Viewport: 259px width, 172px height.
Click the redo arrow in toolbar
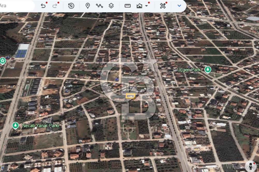pos(55,6)
